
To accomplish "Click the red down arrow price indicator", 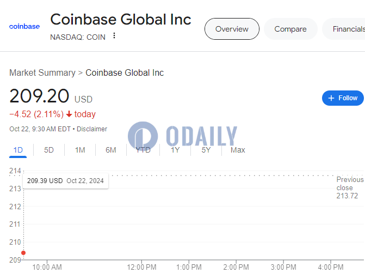I will [x=69, y=114].
